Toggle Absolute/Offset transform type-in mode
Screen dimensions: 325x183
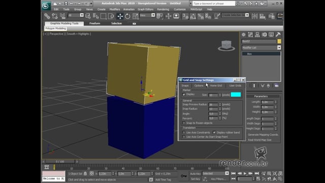91,173
